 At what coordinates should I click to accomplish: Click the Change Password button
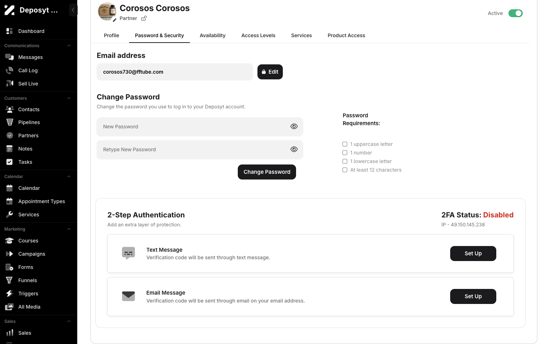tap(267, 172)
